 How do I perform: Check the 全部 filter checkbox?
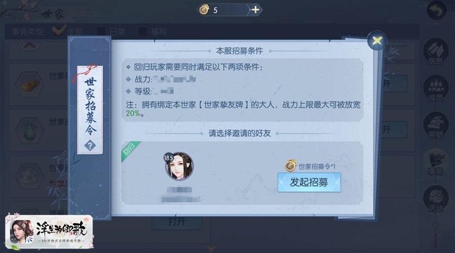pos(59,30)
